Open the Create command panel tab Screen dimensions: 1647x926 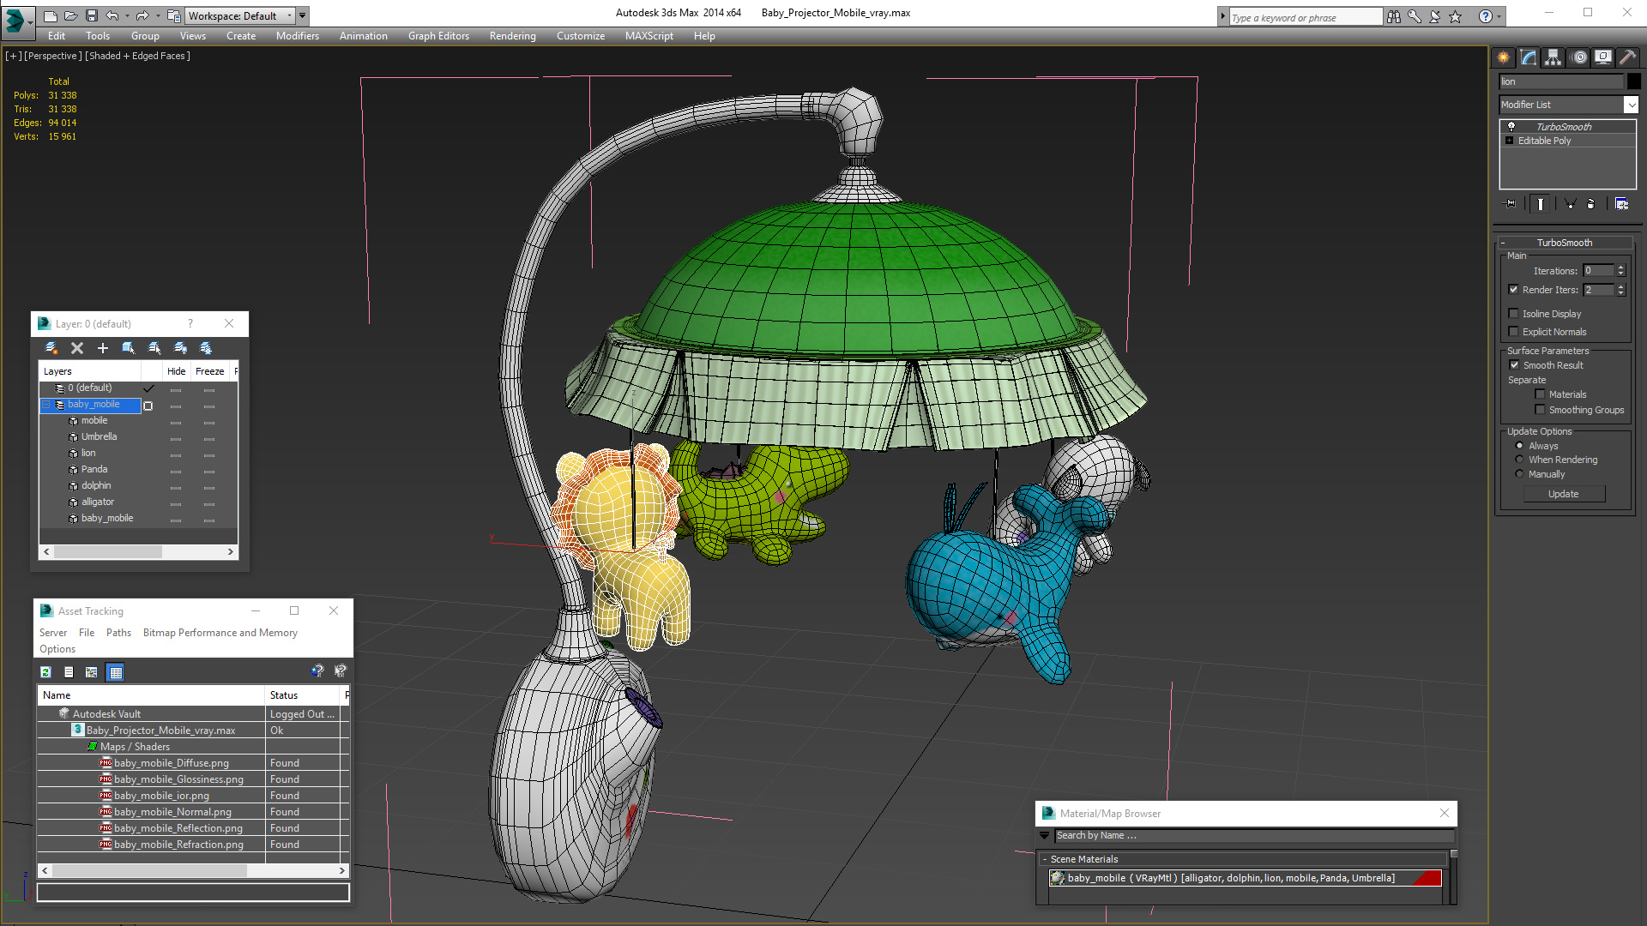click(x=1504, y=57)
